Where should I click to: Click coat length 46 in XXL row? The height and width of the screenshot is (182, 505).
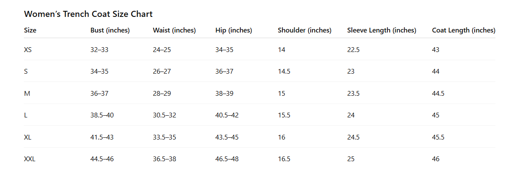(x=436, y=159)
